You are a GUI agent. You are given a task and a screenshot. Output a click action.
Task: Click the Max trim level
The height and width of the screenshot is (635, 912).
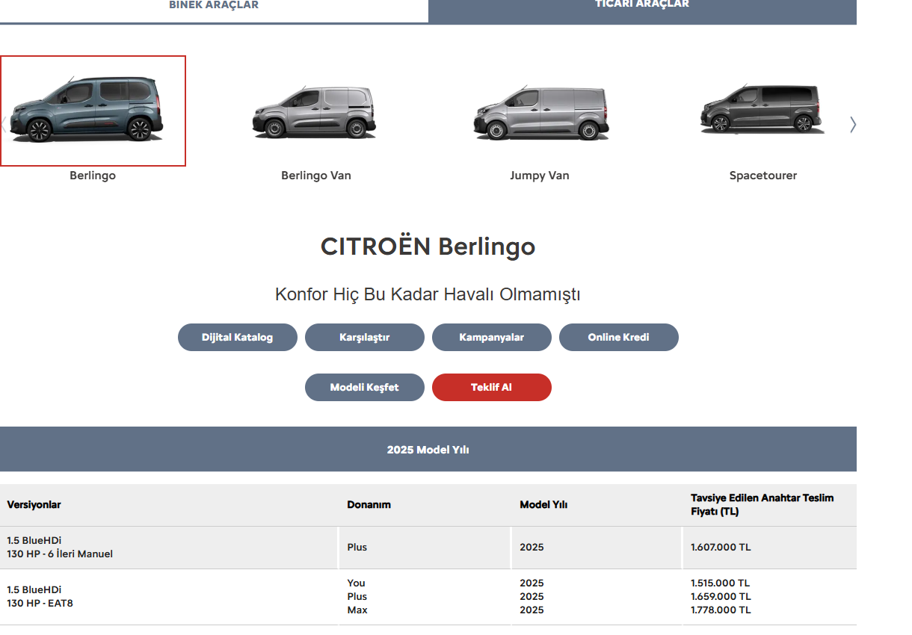pyautogui.click(x=357, y=610)
